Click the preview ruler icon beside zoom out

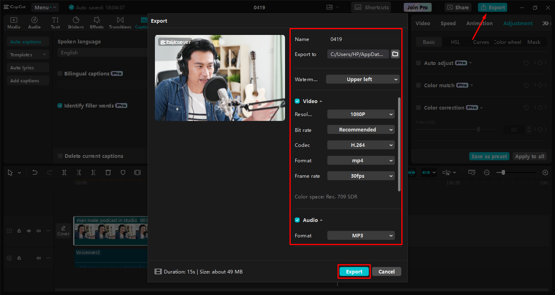click(472, 172)
